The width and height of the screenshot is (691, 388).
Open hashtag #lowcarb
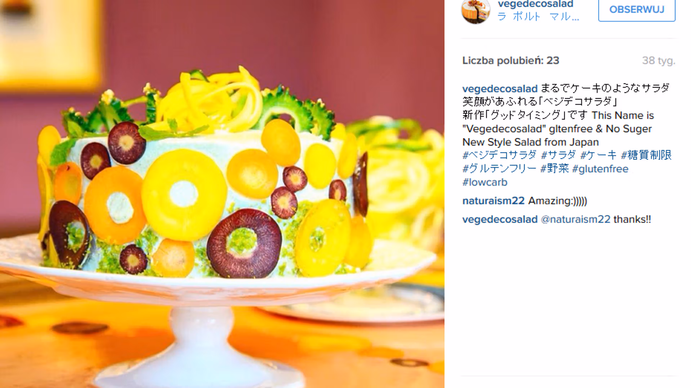[485, 182]
